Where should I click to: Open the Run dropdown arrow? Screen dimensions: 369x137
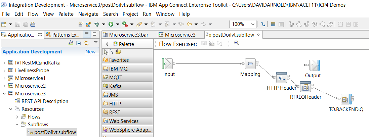point(117,24)
